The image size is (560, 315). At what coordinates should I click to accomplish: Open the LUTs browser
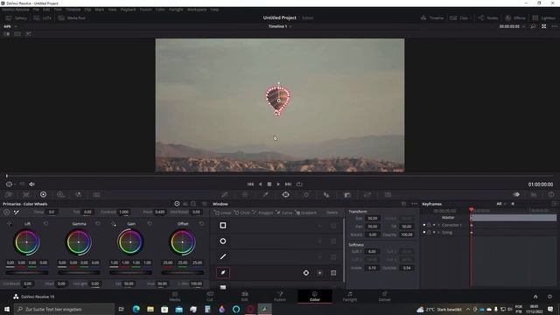43,17
